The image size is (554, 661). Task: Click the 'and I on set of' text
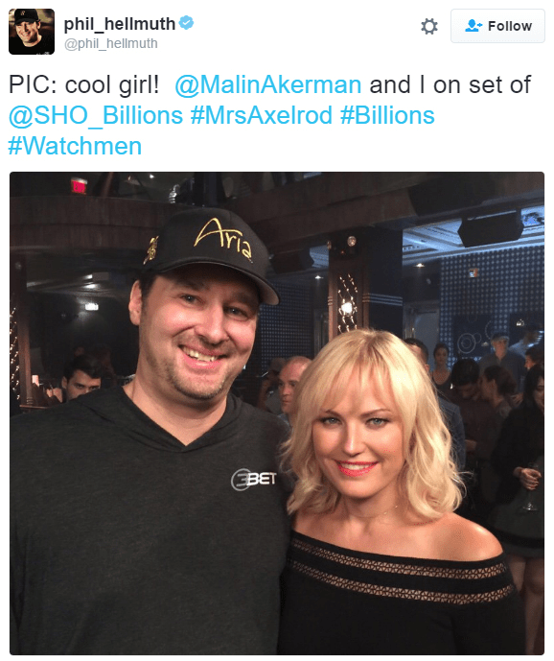point(450,84)
